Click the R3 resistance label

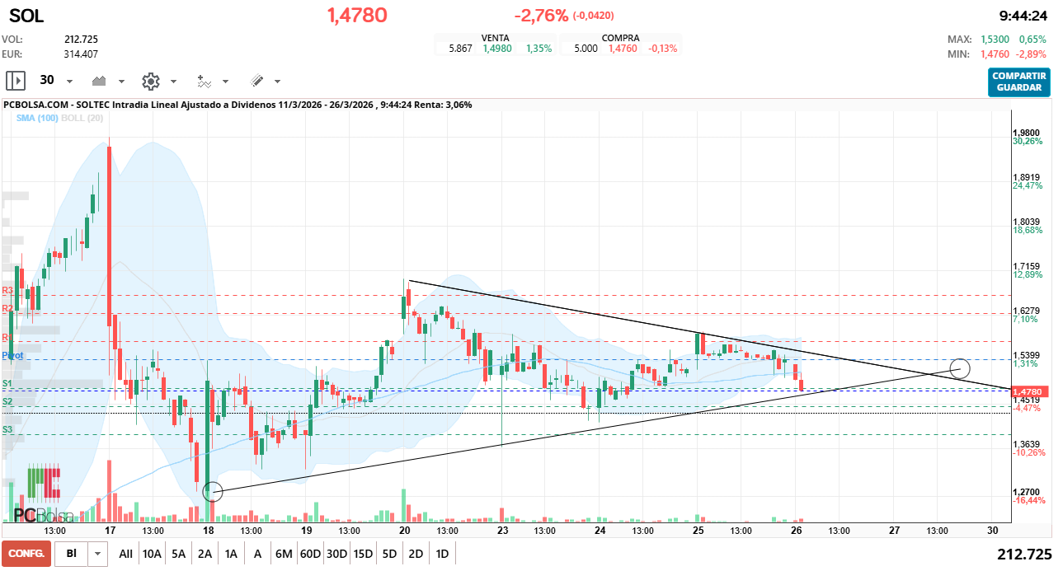(x=7, y=291)
